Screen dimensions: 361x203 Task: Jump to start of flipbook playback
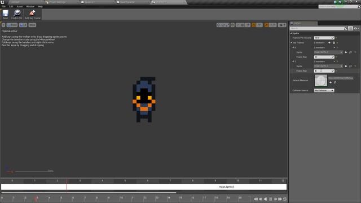coord(256,199)
